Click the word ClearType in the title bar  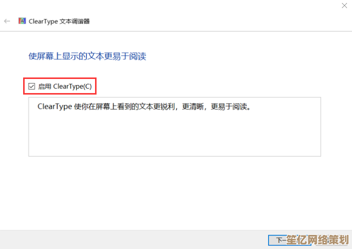tap(43, 21)
